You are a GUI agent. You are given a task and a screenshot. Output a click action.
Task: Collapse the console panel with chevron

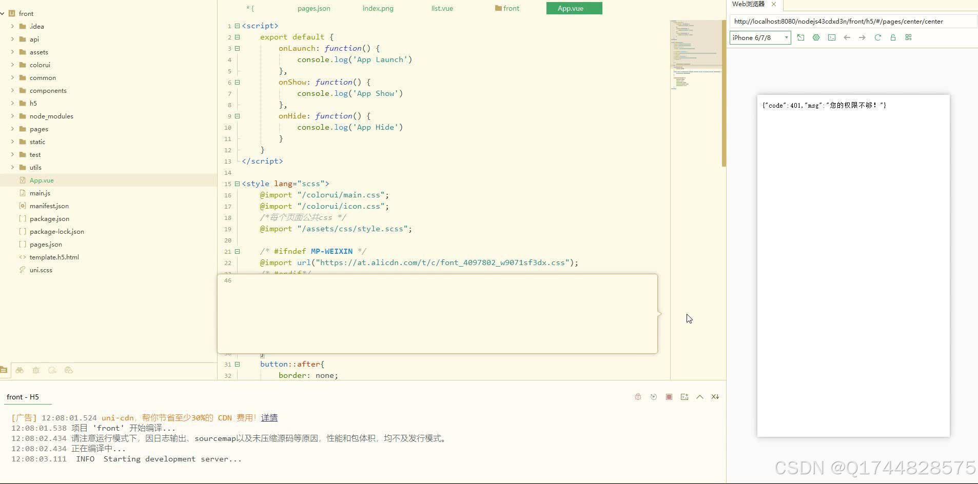(700, 397)
